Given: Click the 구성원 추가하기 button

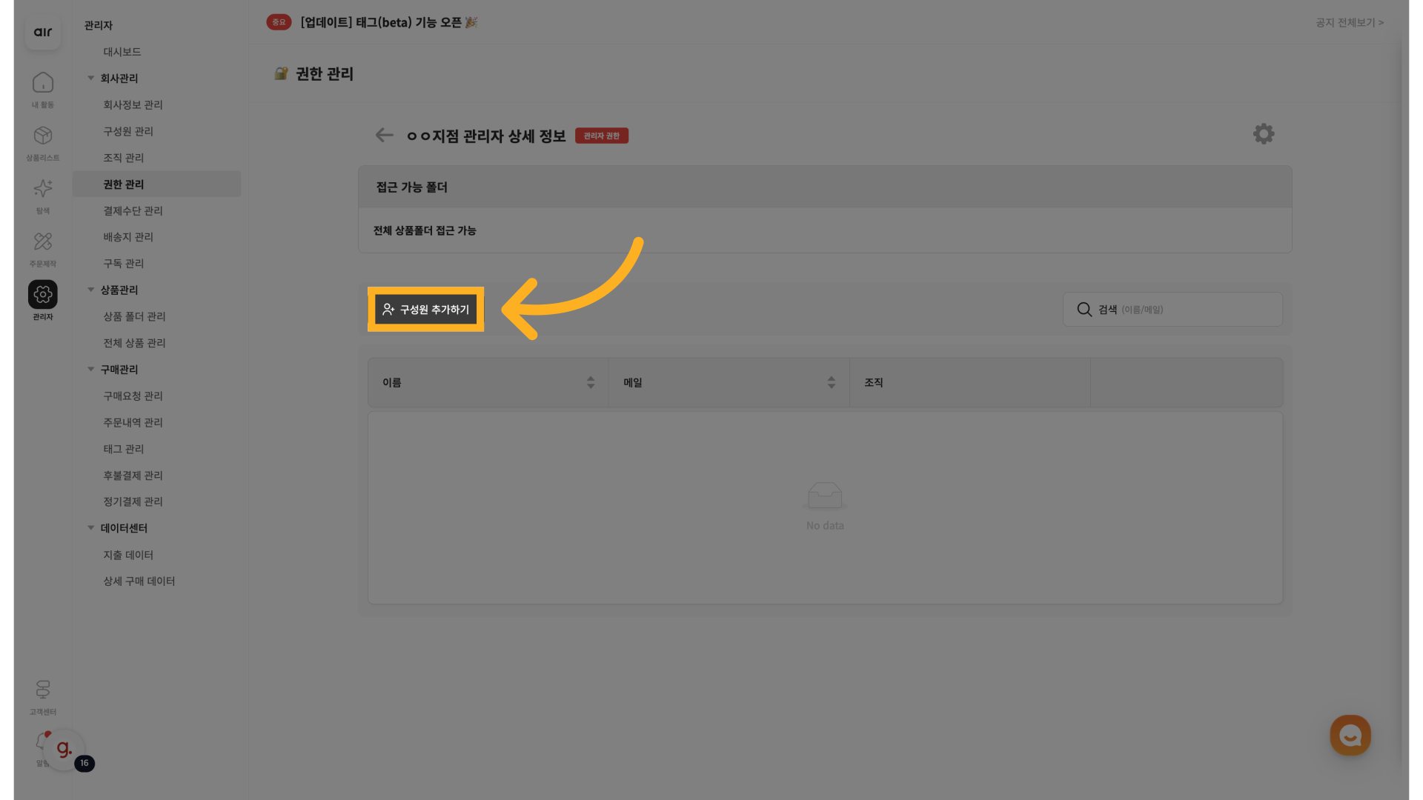Looking at the screenshot, I should click(x=426, y=310).
